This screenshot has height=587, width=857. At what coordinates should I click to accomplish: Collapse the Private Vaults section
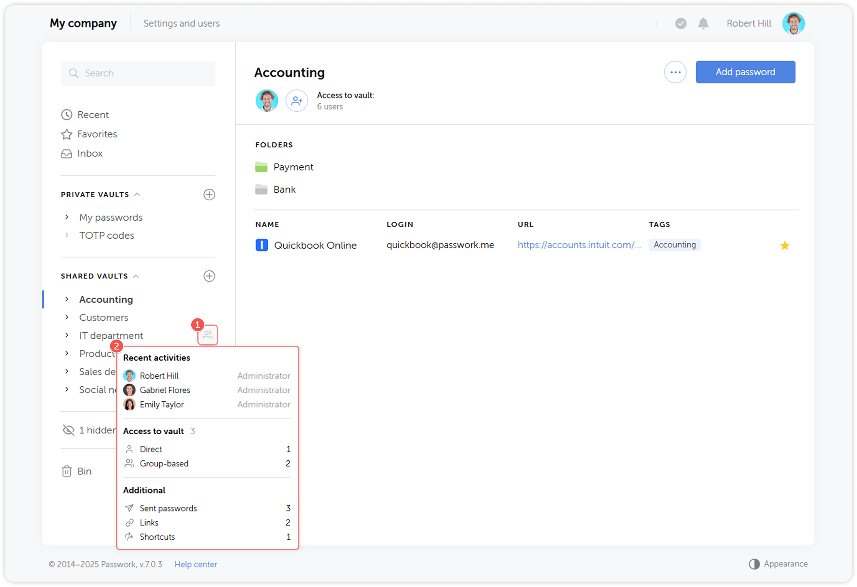[x=137, y=195]
